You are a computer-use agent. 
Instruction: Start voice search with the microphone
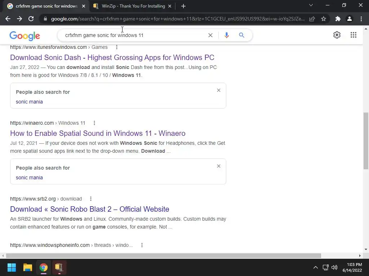(227, 35)
